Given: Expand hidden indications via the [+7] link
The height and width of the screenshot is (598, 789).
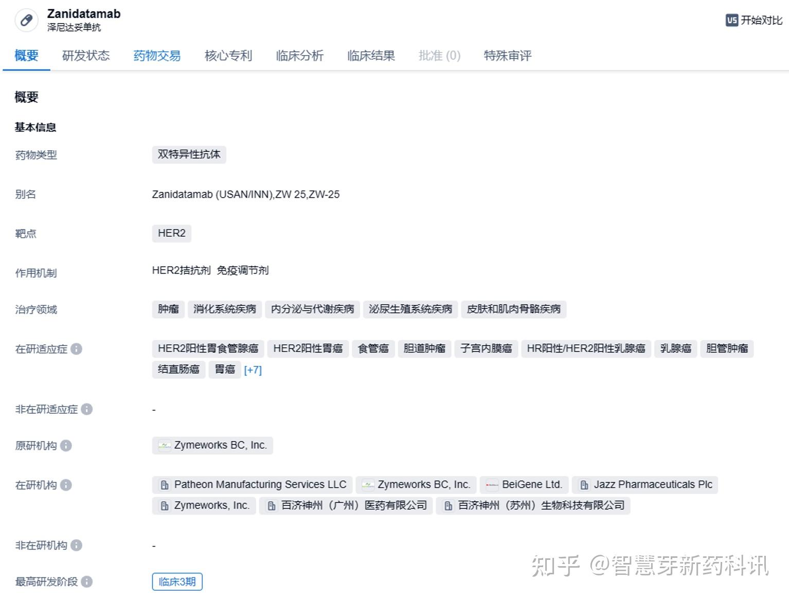Looking at the screenshot, I should (x=253, y=370).
